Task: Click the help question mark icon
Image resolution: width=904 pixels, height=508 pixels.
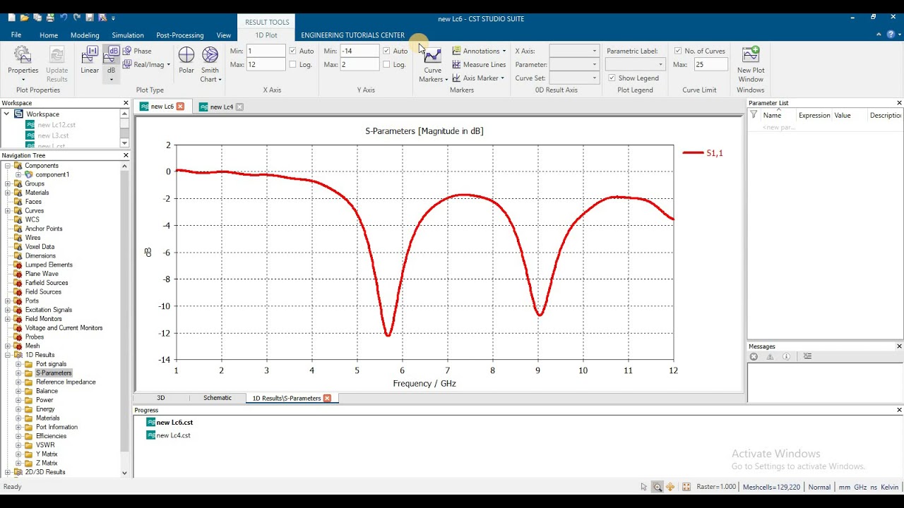Action: (889, 34)
